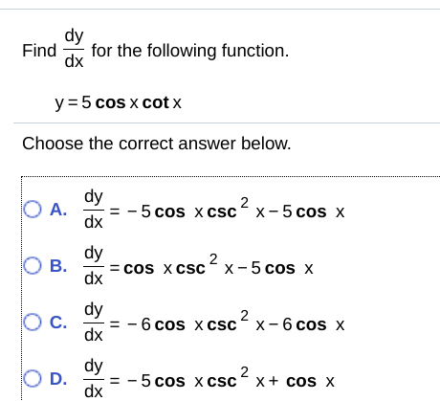
Task: Click the text 'Choose the correct answer below.'
Action: (157, 144)
